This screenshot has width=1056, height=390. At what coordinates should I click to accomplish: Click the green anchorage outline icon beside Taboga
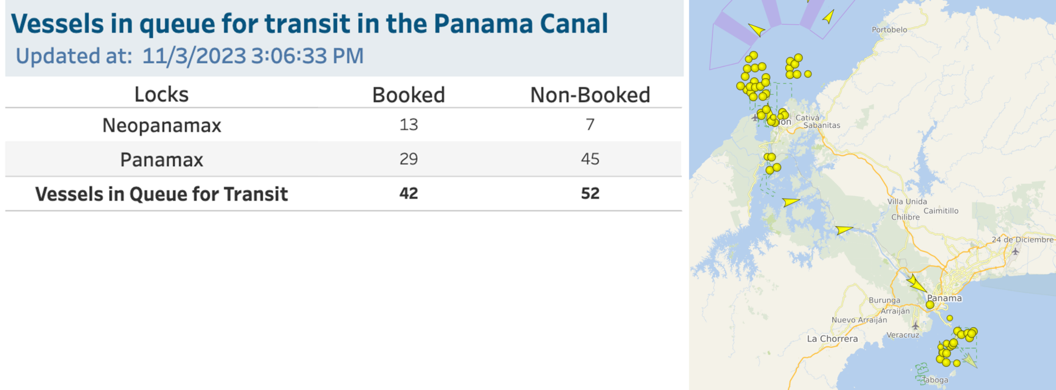tap(921, 373)
